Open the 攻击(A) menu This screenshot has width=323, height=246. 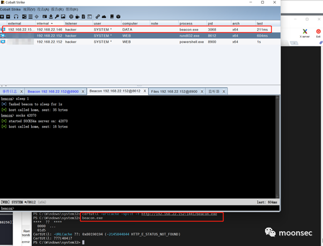click(x=43, y=9)
